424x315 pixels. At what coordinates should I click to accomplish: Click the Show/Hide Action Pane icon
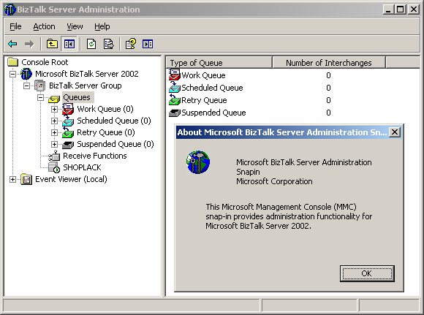[x=148, y=44]
